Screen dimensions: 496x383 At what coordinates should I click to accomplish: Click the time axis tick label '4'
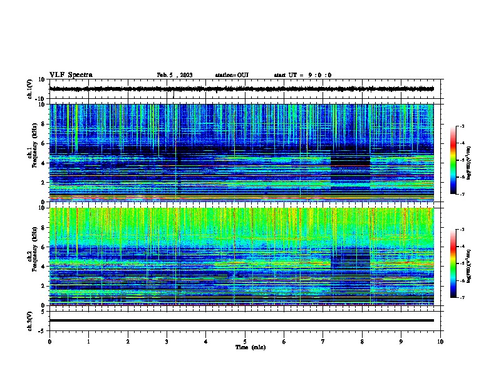coord(206,342)
